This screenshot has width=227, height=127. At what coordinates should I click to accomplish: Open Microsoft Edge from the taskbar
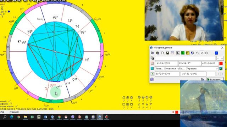(x=12, y=117)
